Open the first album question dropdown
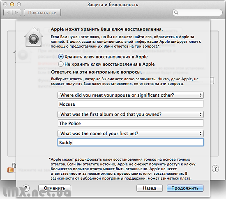Image resolution: width=226 pixels, height=199 pixels. point(130,114)
